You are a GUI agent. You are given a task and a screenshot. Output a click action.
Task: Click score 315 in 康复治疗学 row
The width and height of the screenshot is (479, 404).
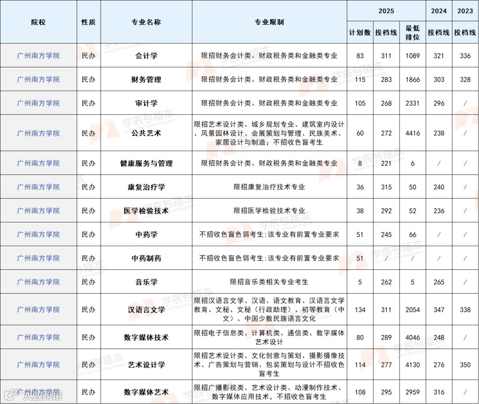pyautogui.click(x=386, y=187)
